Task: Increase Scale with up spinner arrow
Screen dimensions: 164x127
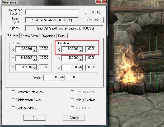Action: click(x=62, y=76)
